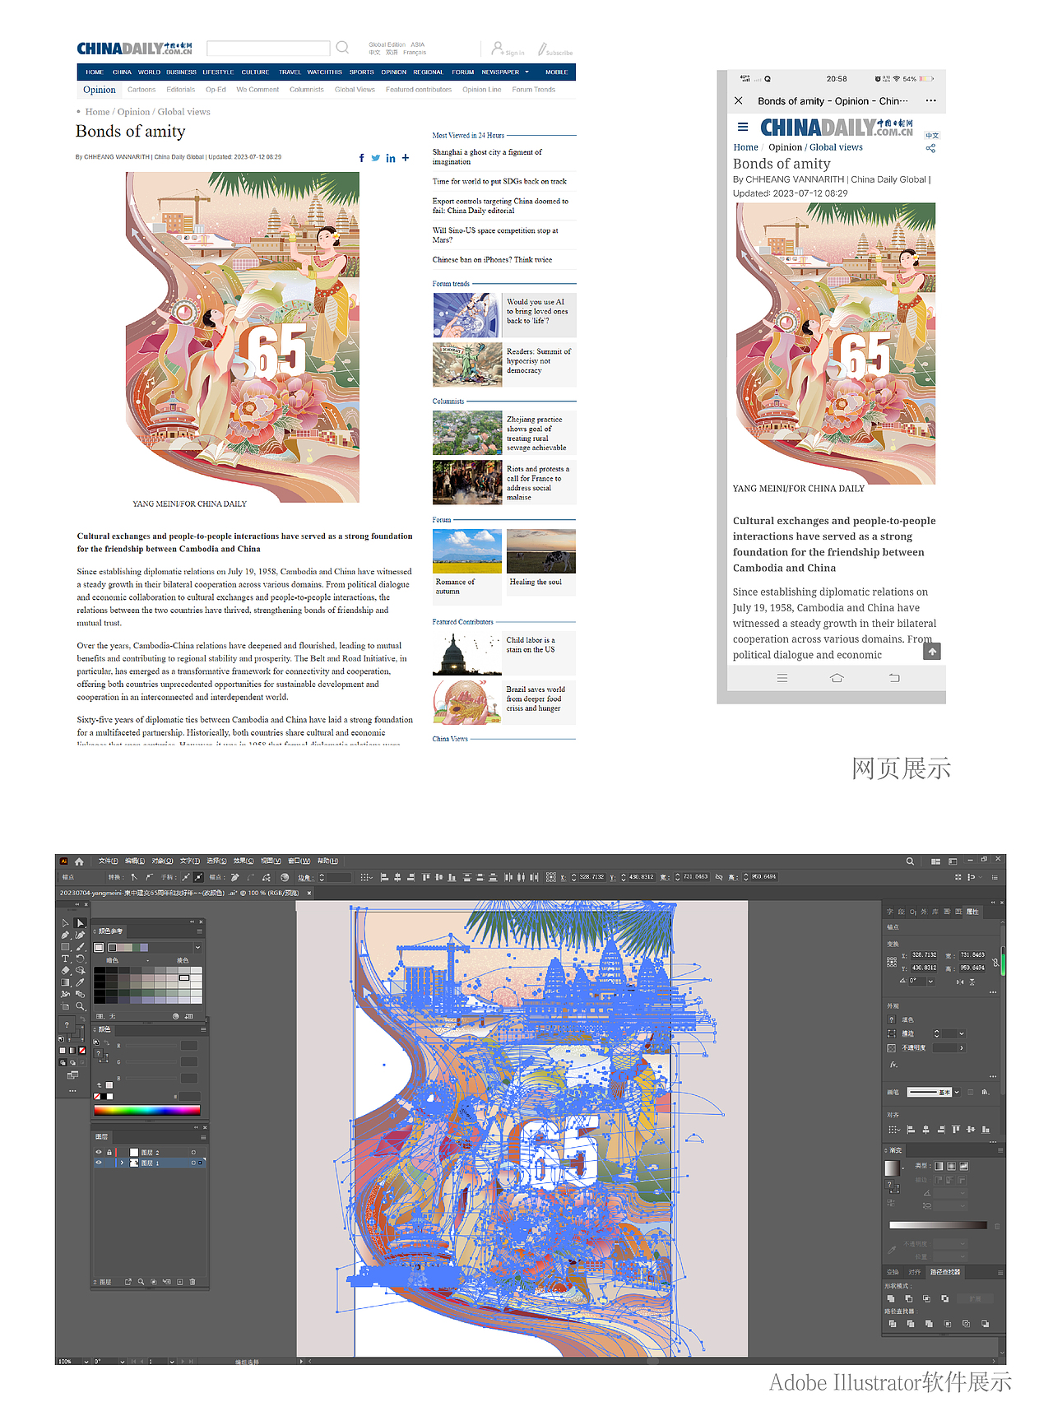
Task: Select the freeform gradient type button
Action: 964,1166
